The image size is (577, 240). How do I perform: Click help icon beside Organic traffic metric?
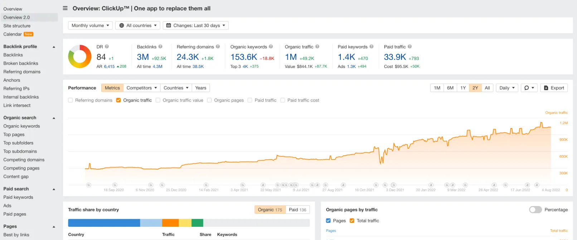coord(317,46)
